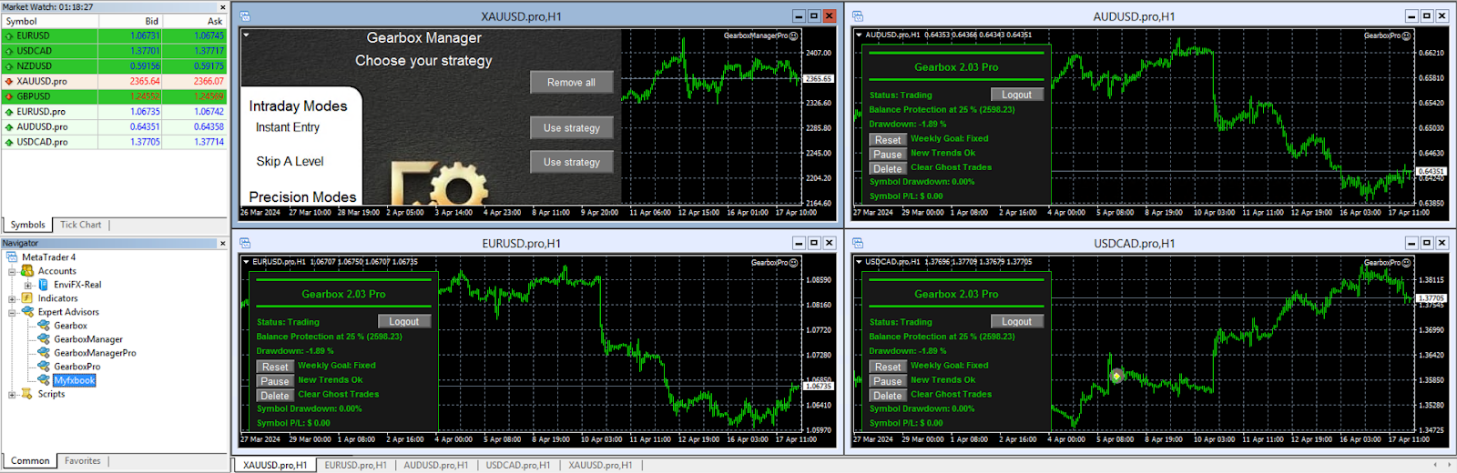The height and width of the screenshot is (473, 1457).
Task: Click Logout on the USDCAD chart panel
Action: coord(1017,321)
